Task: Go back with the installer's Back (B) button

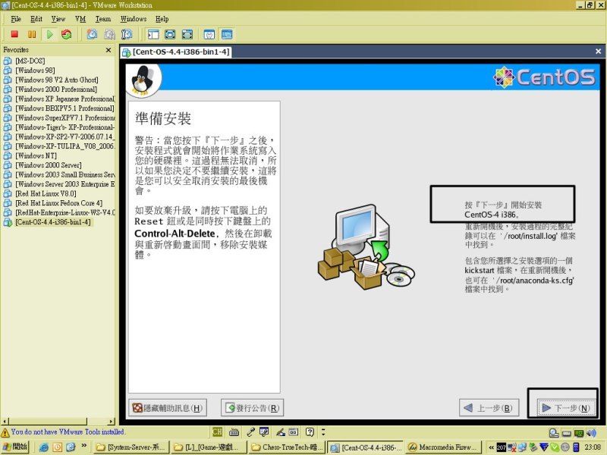Action: (x=489, y=408)
